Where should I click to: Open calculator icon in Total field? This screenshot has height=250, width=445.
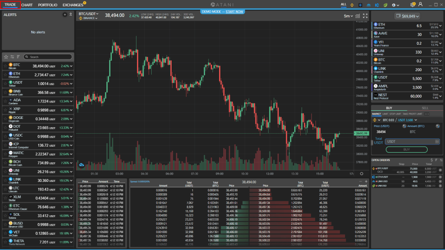coord(437,141)
